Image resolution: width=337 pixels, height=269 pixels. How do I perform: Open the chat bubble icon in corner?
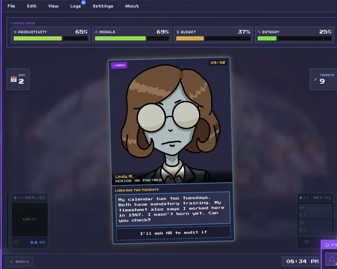(332, 259)
